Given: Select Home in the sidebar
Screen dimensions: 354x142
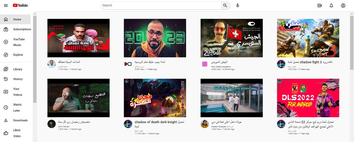Looking at the screenshot, I should 15,19.
